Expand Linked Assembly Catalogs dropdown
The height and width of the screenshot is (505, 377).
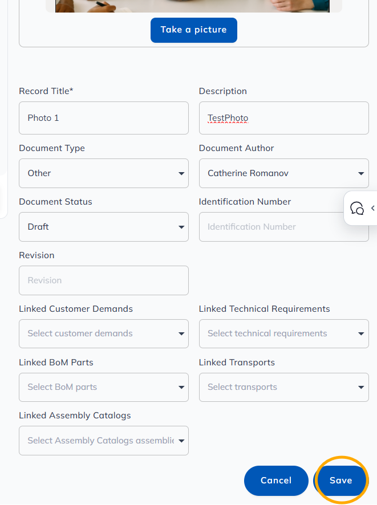104,441
